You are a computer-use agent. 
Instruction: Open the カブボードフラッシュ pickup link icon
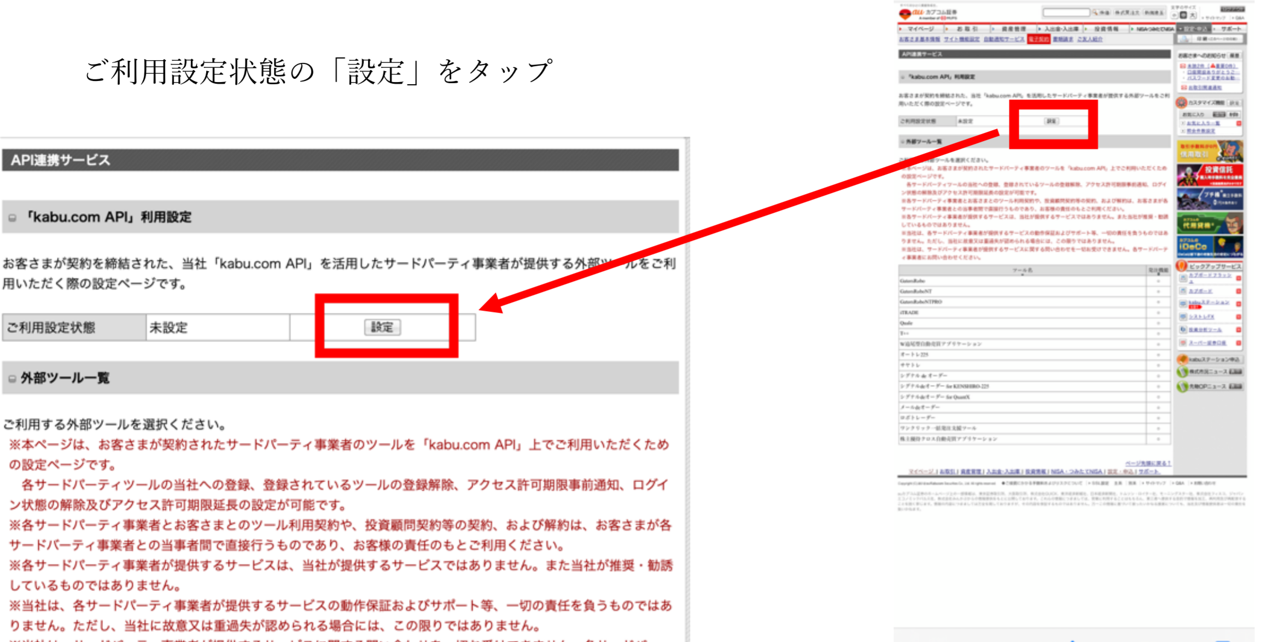1183,278
